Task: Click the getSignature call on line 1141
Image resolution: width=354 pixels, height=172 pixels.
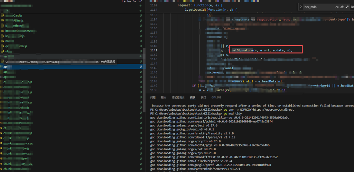Action: (x=242, y=50)
